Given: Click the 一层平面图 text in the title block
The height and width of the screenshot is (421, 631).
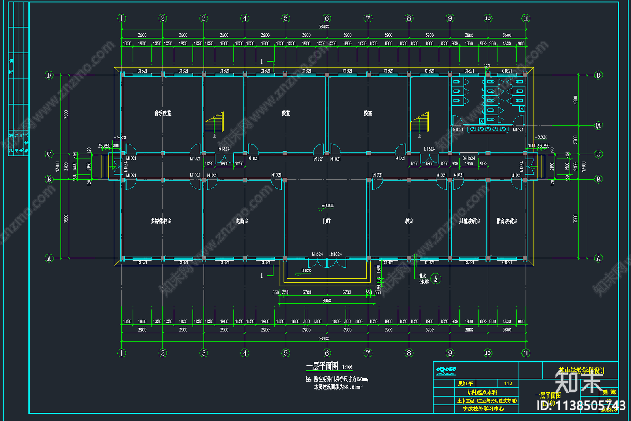Looking at the screenshot, I should 548,395.
